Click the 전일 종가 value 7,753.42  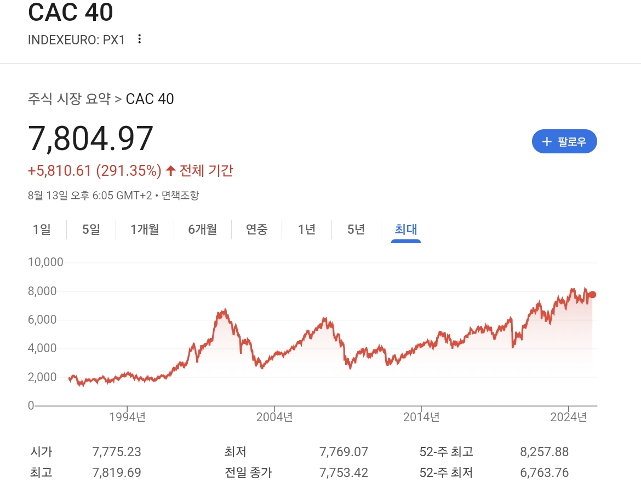pos(344,473)
